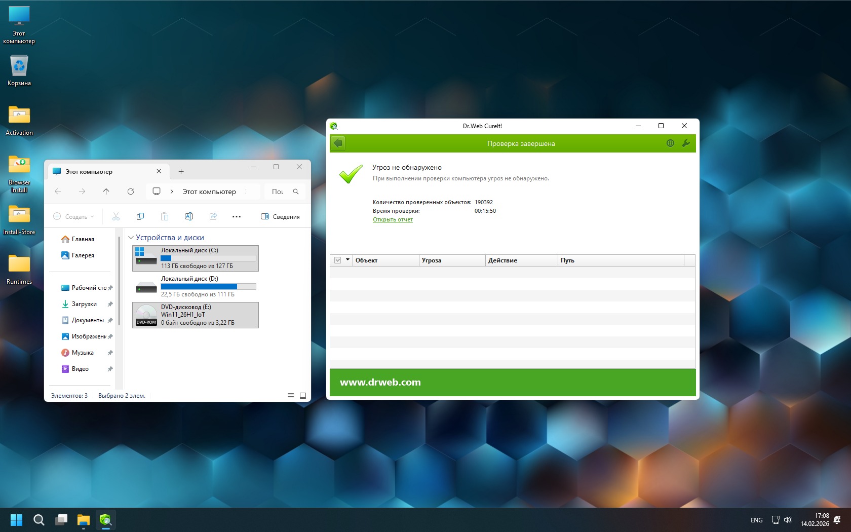Select Local Disk (D:) drive
851x532 pixels.
(196, 287)
